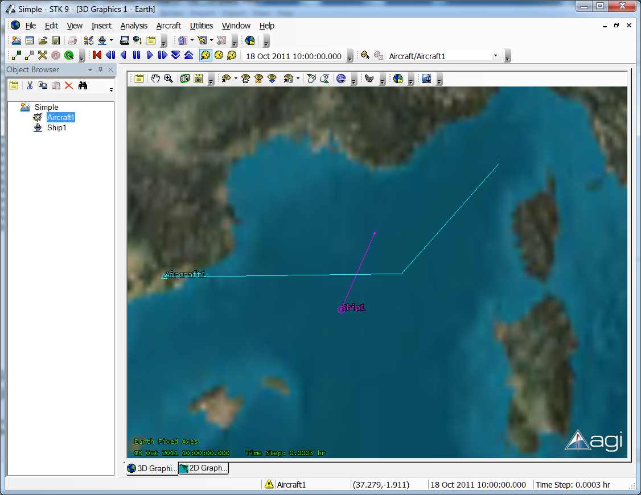Click the Zoom magnifier tool in 3D toolbar

(169, 79)
